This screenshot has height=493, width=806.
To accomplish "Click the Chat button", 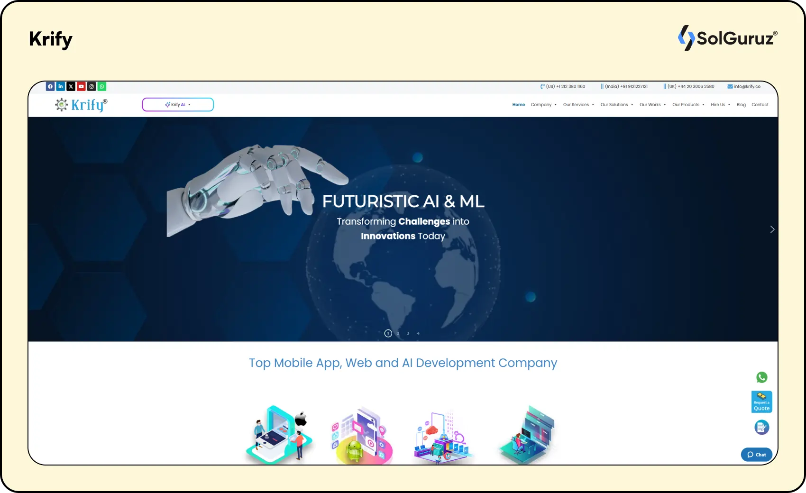I will 757,455.
